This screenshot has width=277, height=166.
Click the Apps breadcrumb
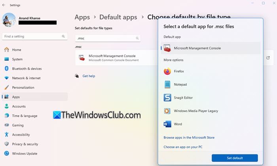click(82, 17)
